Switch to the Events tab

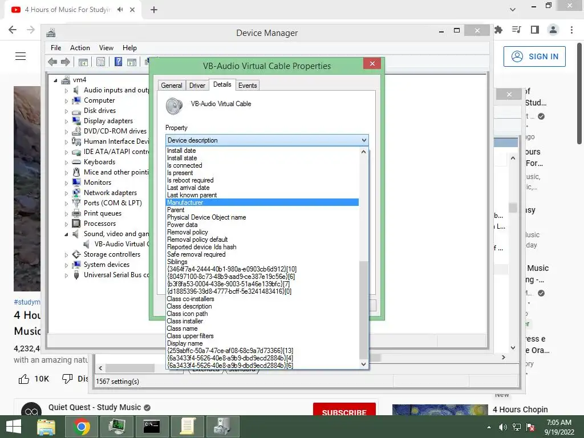(248, 86)
